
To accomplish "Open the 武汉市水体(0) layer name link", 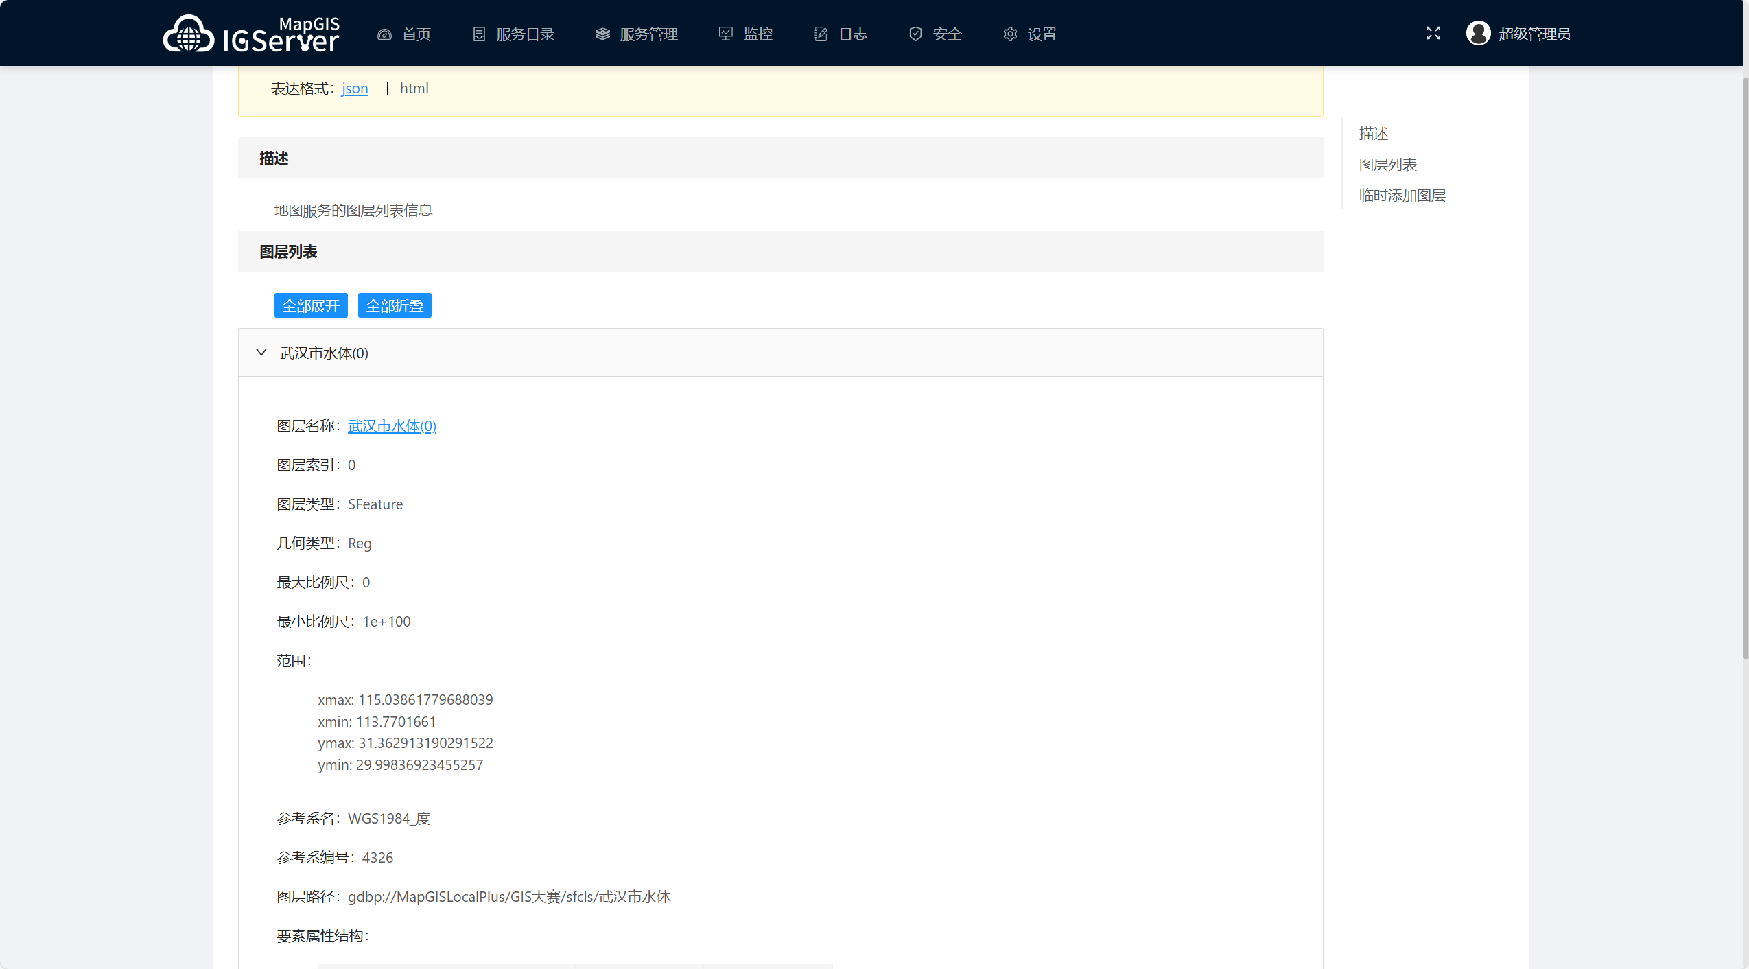I will (392, 426).
